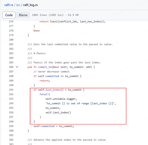Click the committed field on line 299

(48, 126)
